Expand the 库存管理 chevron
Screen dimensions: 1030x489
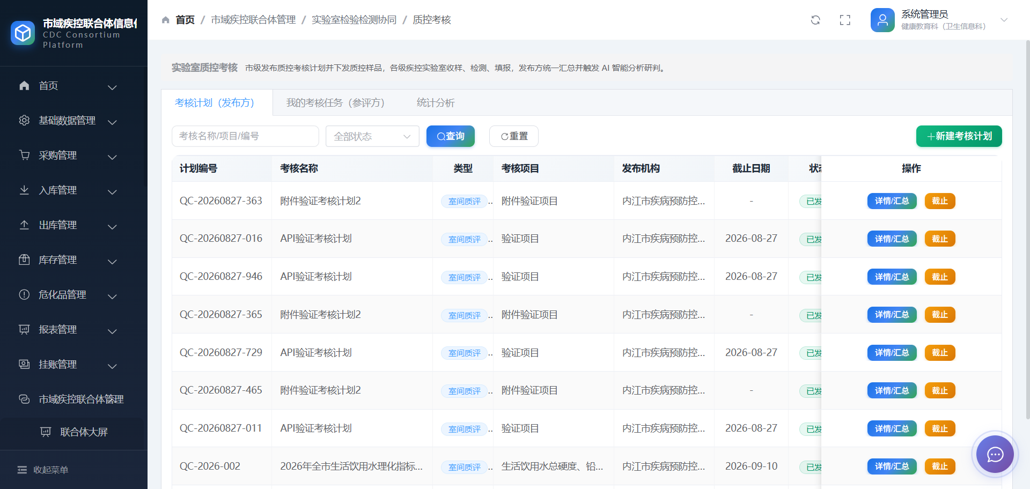[112, 261]
